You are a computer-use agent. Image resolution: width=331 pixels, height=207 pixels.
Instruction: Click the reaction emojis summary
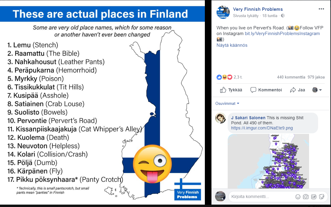(224, 77)
